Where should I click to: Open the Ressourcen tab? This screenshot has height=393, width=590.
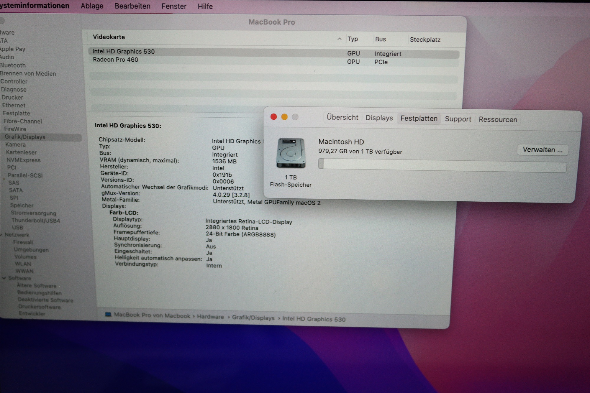(x=498, y=119)
